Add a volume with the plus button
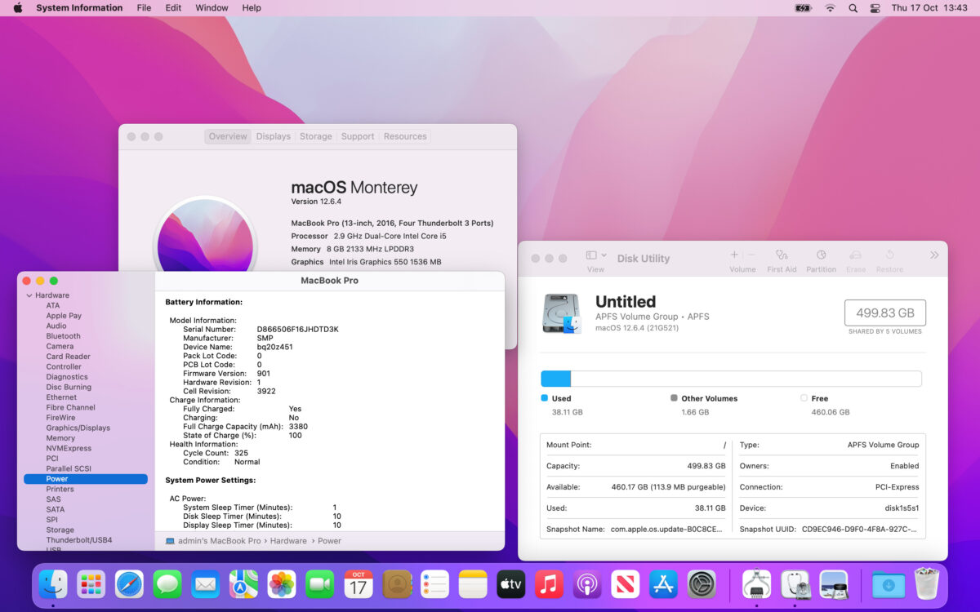This screenshot has height=612, width=980. pyautogui.click(x=734, y=255)
